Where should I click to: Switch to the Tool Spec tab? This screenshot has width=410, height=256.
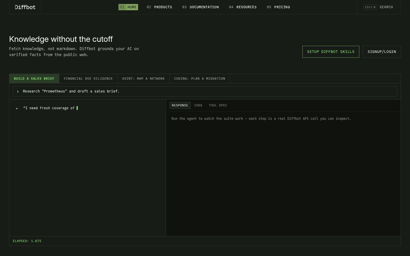pos(218,105)
